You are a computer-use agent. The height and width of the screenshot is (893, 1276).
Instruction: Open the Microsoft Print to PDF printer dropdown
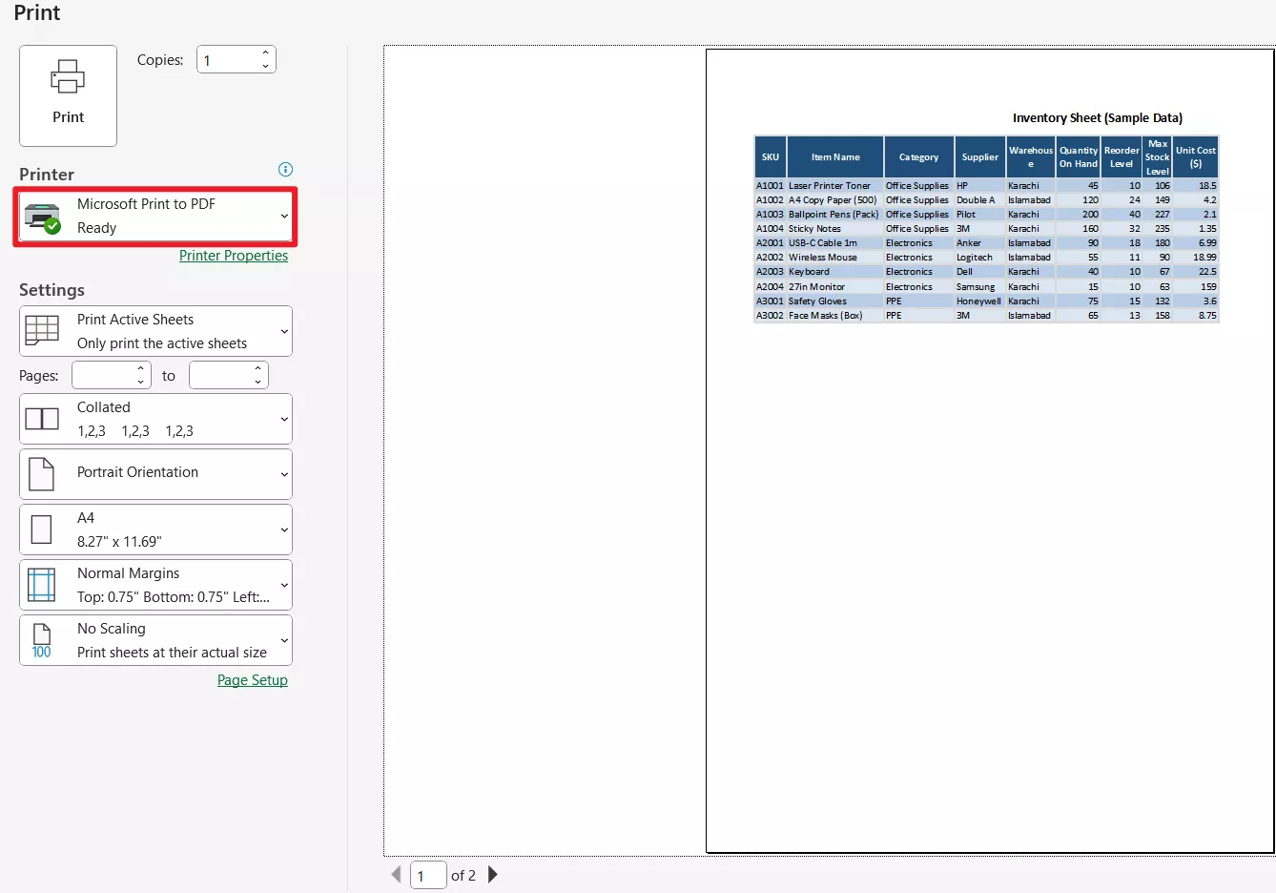click(282, 216)
